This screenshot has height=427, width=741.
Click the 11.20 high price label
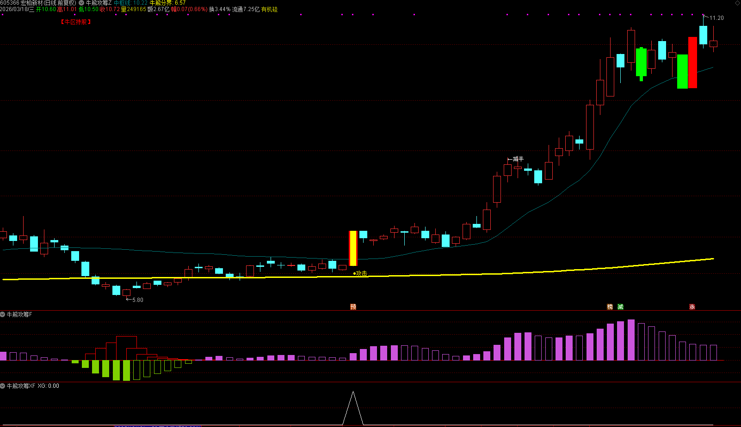[716, 18]
